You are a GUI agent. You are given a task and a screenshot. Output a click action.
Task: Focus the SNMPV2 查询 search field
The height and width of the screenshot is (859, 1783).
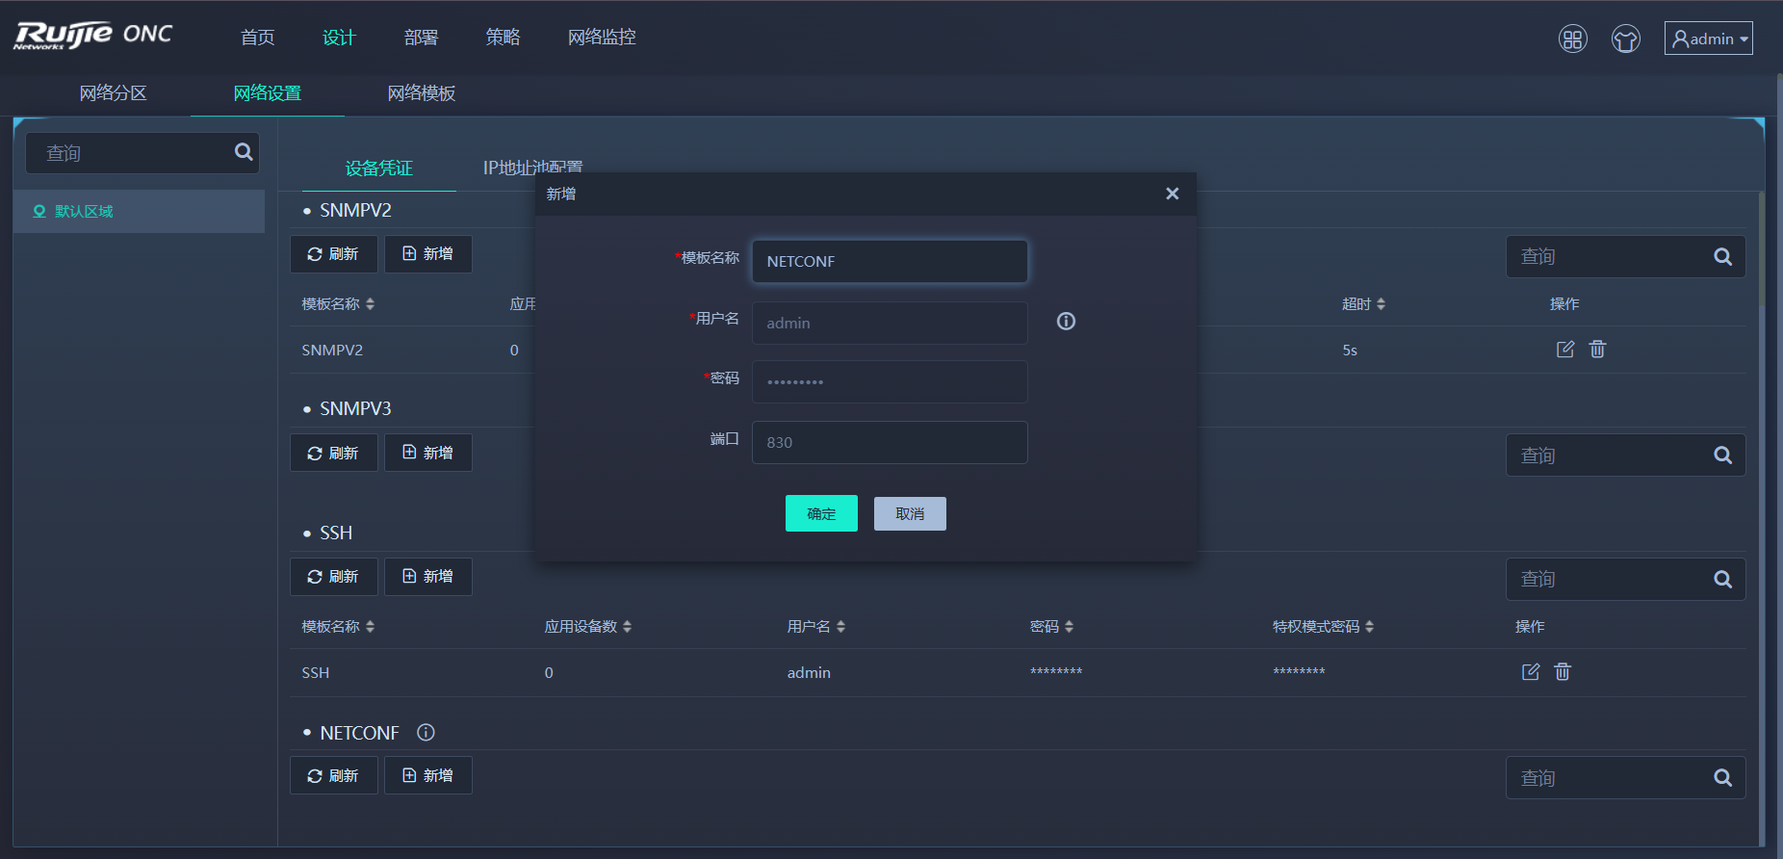click(x=1625, y=257)
